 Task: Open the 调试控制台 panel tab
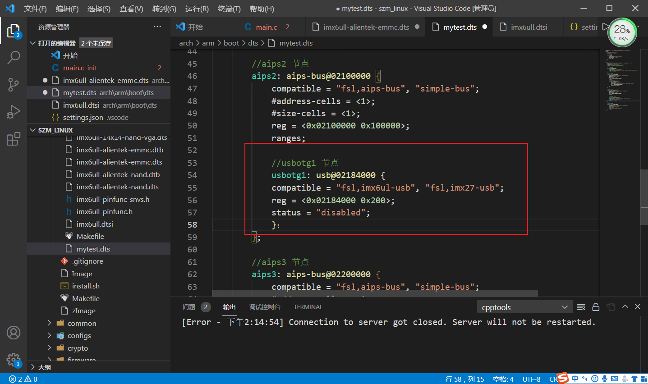(265, 307)
